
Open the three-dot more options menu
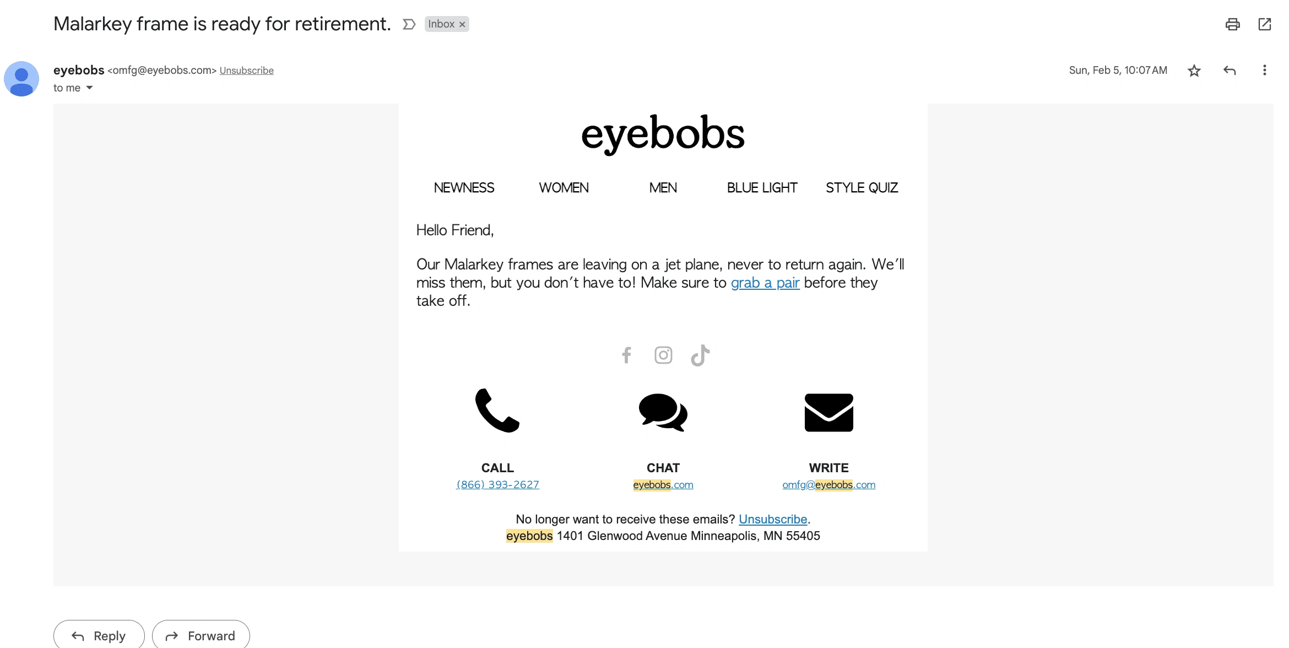1264,70
